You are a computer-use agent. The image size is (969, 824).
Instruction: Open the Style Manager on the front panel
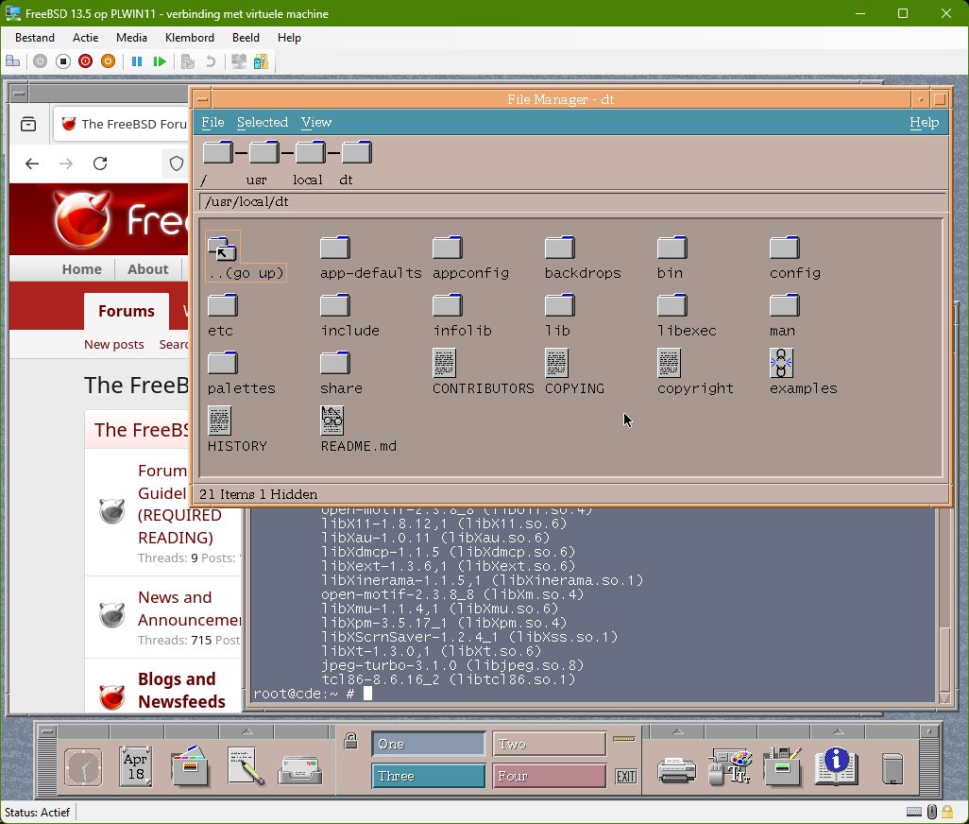(x=728, y=766)
